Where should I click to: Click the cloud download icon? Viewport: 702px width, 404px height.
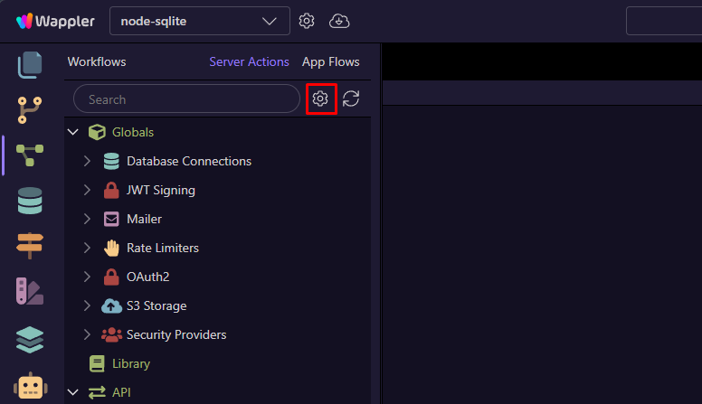tap(339, 21)
